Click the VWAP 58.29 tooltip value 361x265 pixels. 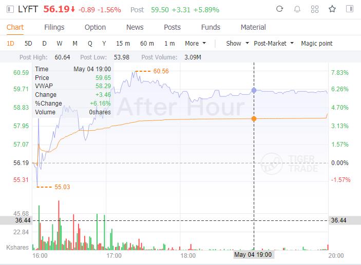point(103,86)
